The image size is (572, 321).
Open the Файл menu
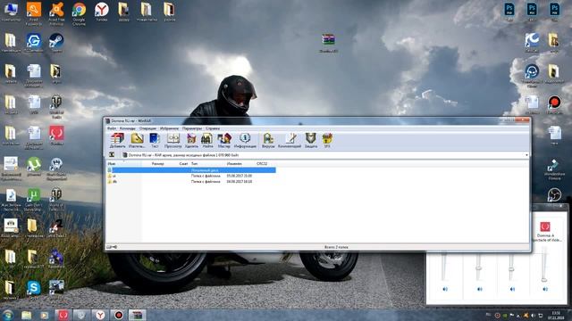click(112, 128)
